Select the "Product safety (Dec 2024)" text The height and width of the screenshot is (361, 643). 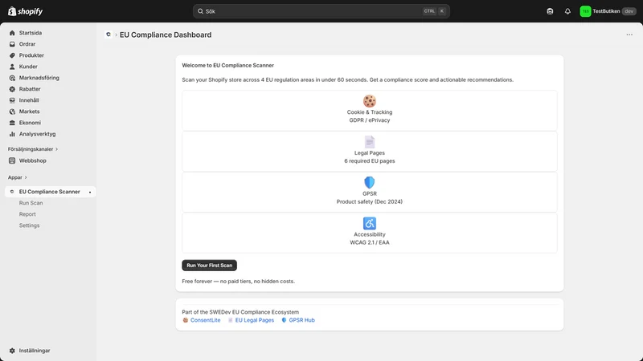(370, 202)
